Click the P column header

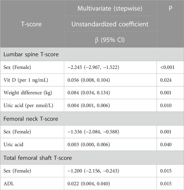(170, 24)
